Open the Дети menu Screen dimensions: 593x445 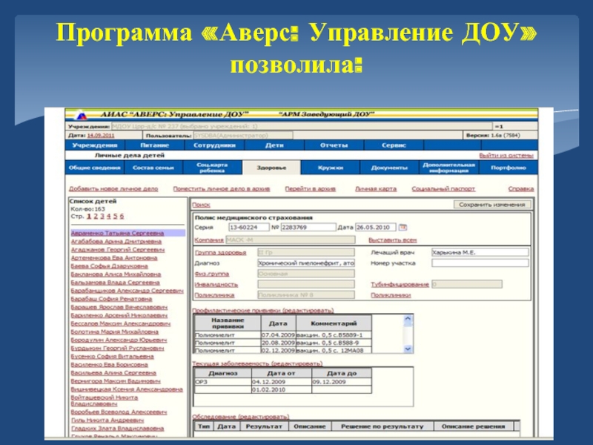pyautogui.click(x=274, y=145)
